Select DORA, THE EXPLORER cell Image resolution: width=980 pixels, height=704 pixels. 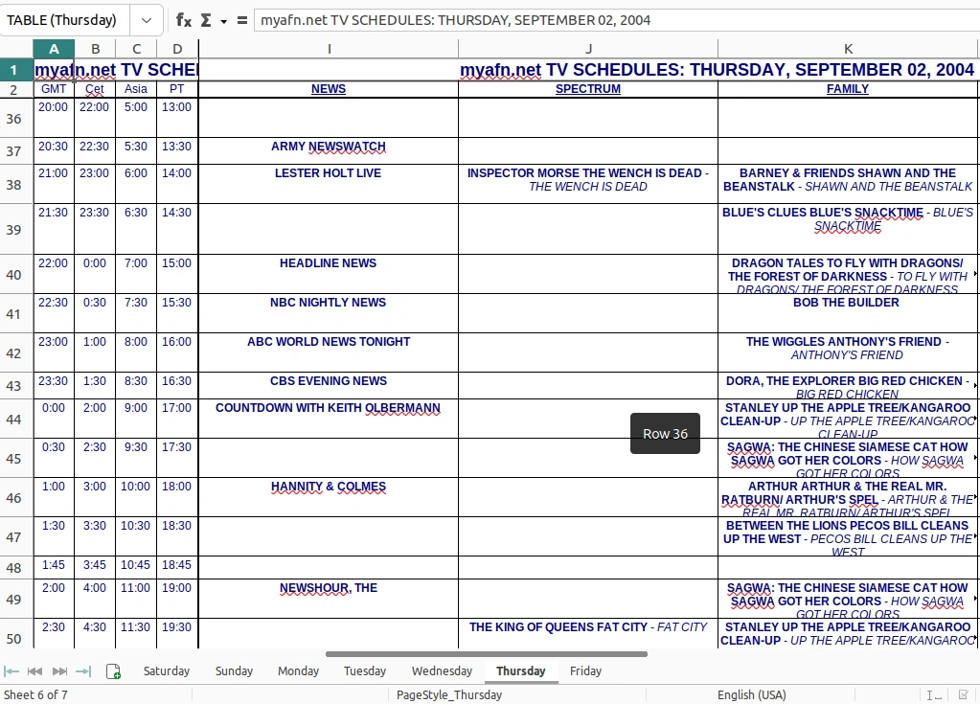pos(848,386)
